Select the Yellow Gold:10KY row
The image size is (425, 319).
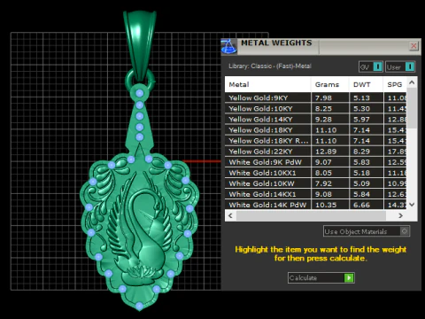click(316, 108)
